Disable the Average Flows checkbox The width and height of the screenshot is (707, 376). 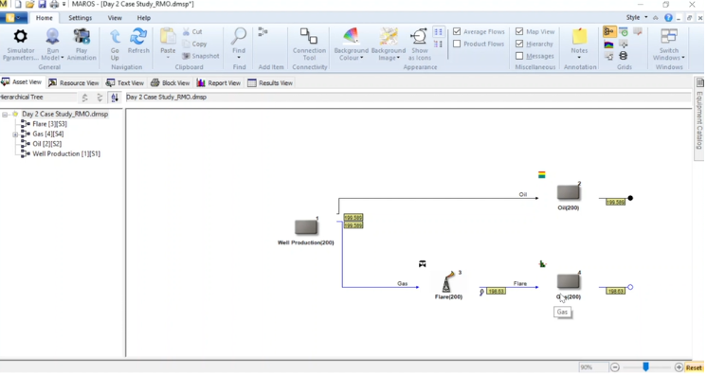click(457, 31)
